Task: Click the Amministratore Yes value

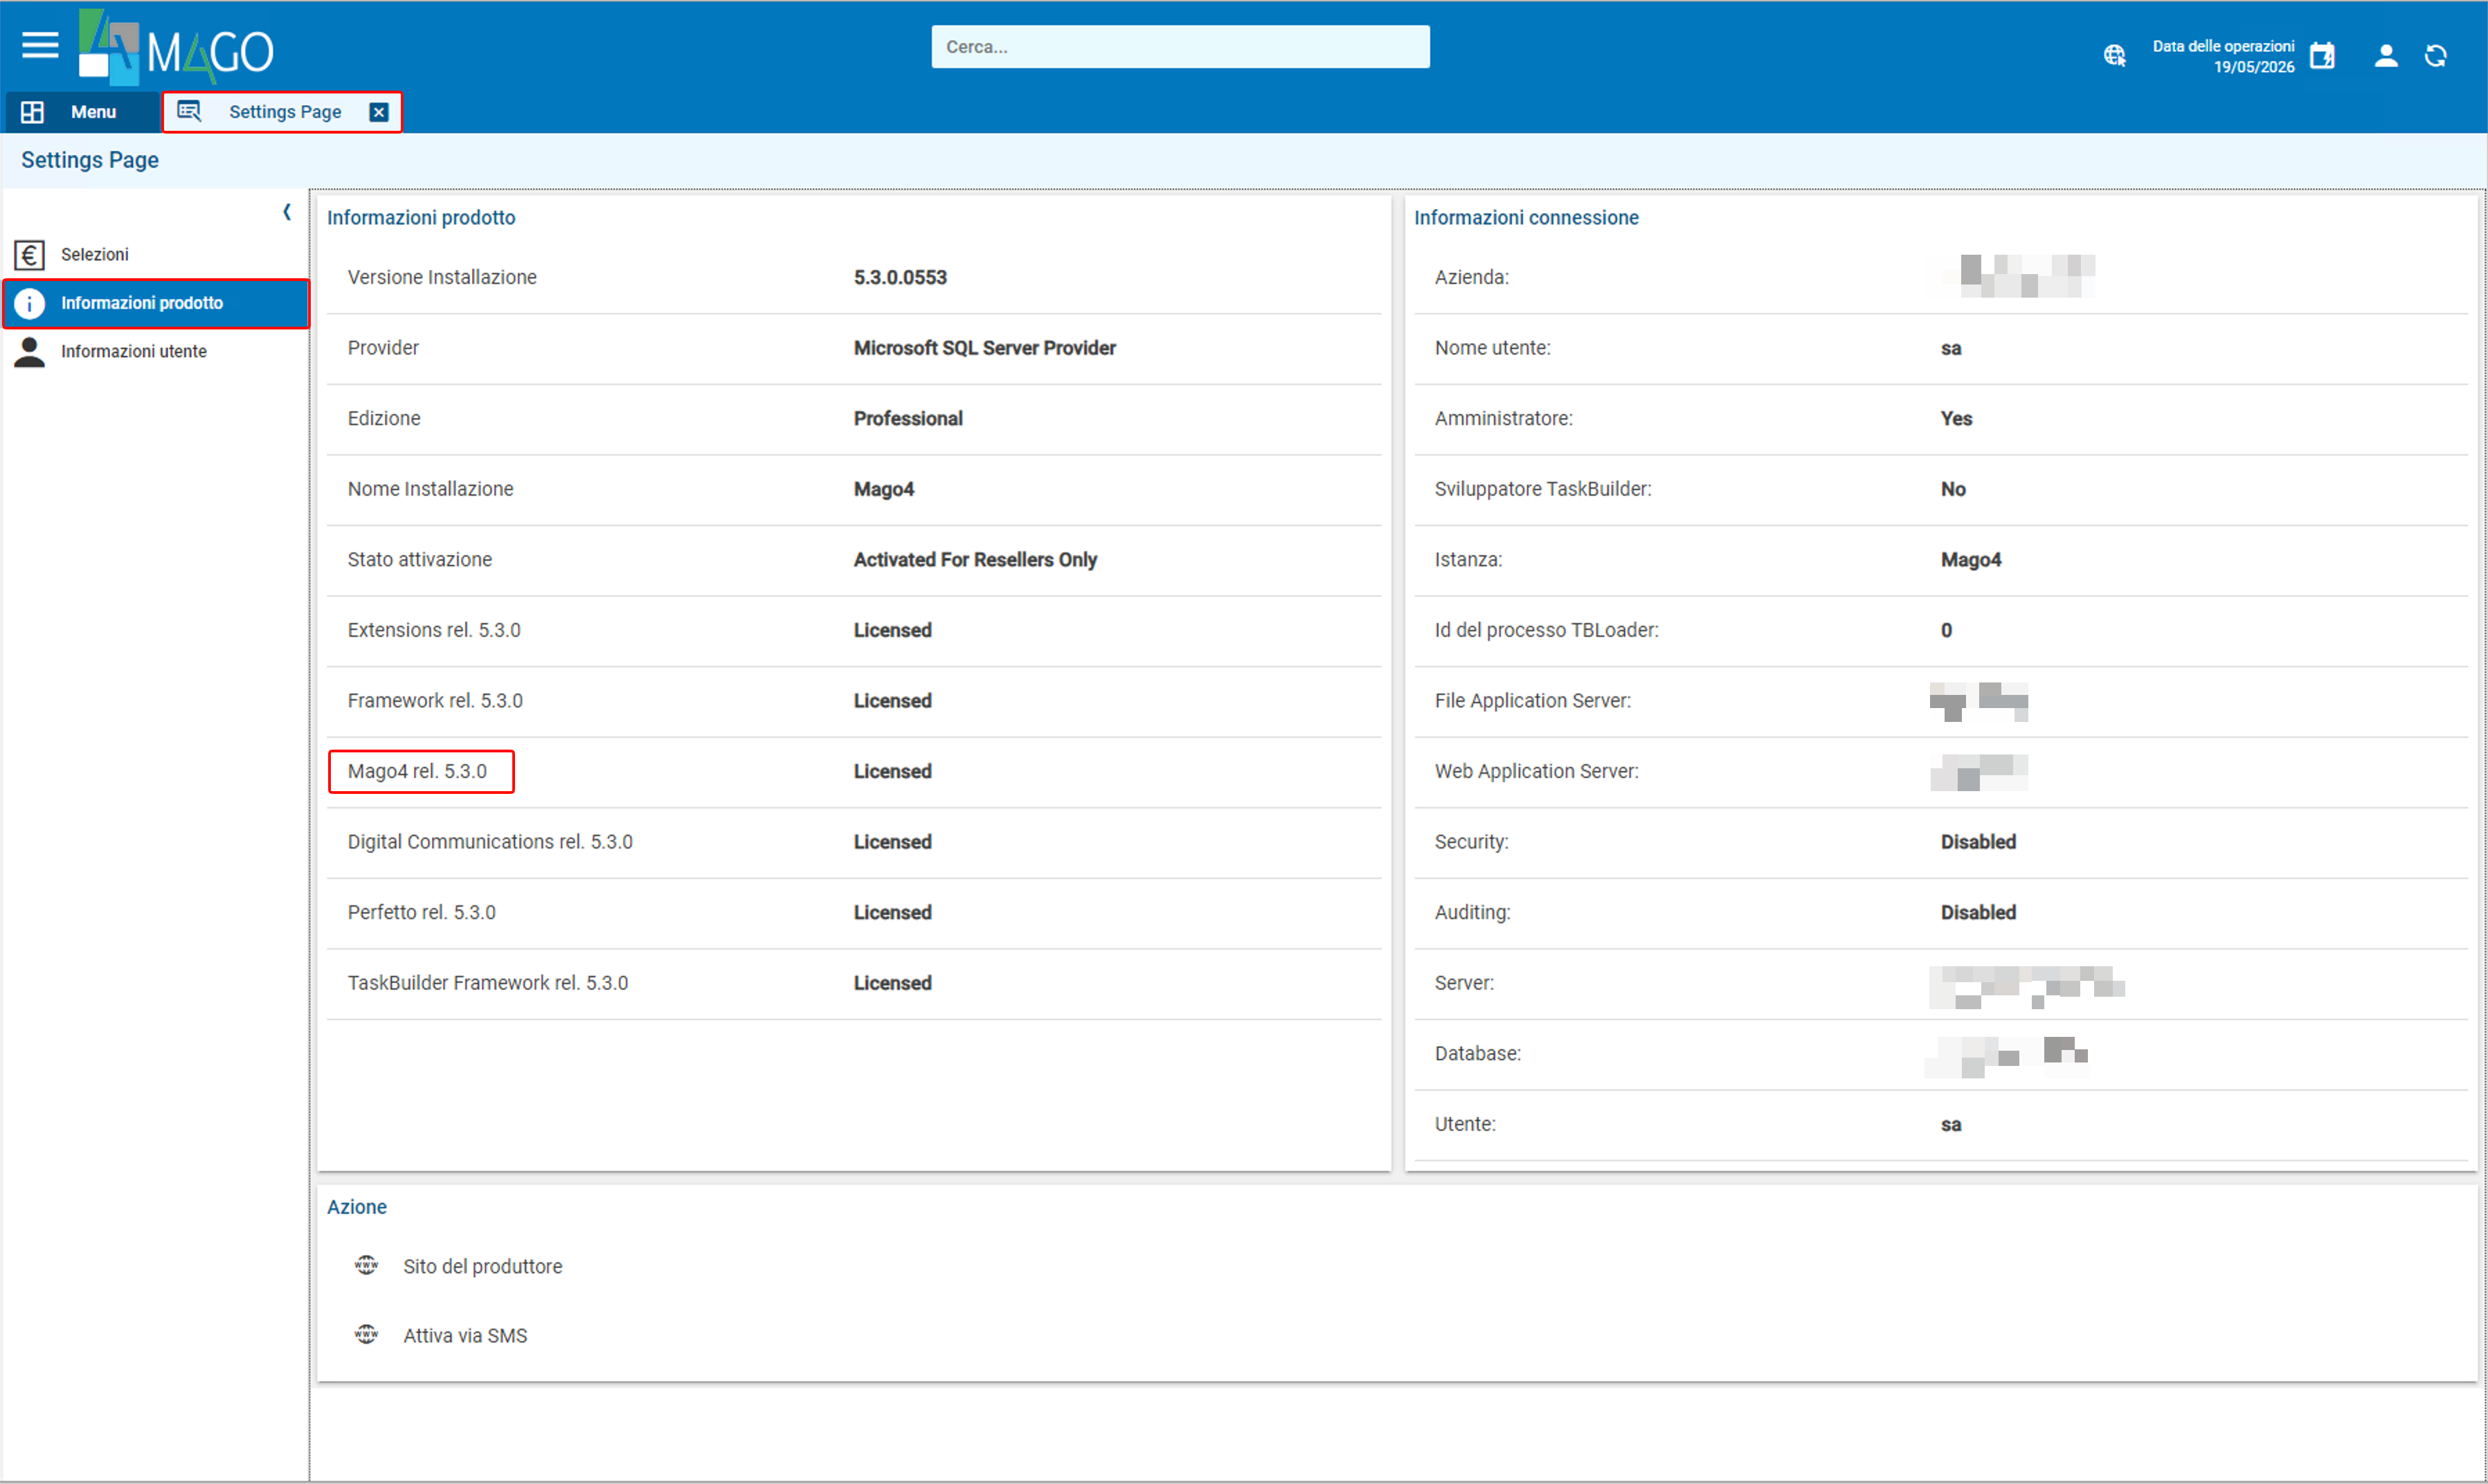Action: (x=1957, y=419)
